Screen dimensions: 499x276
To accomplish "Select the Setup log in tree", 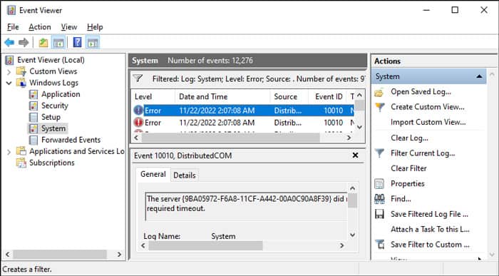I will (51, 117).
